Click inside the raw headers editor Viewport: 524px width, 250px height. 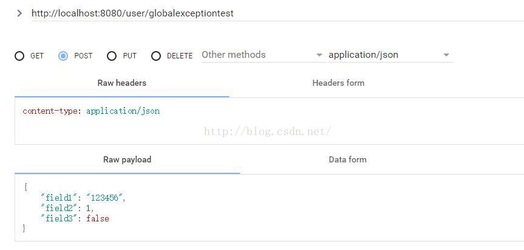pyautogui.click(x=270, y=121)
